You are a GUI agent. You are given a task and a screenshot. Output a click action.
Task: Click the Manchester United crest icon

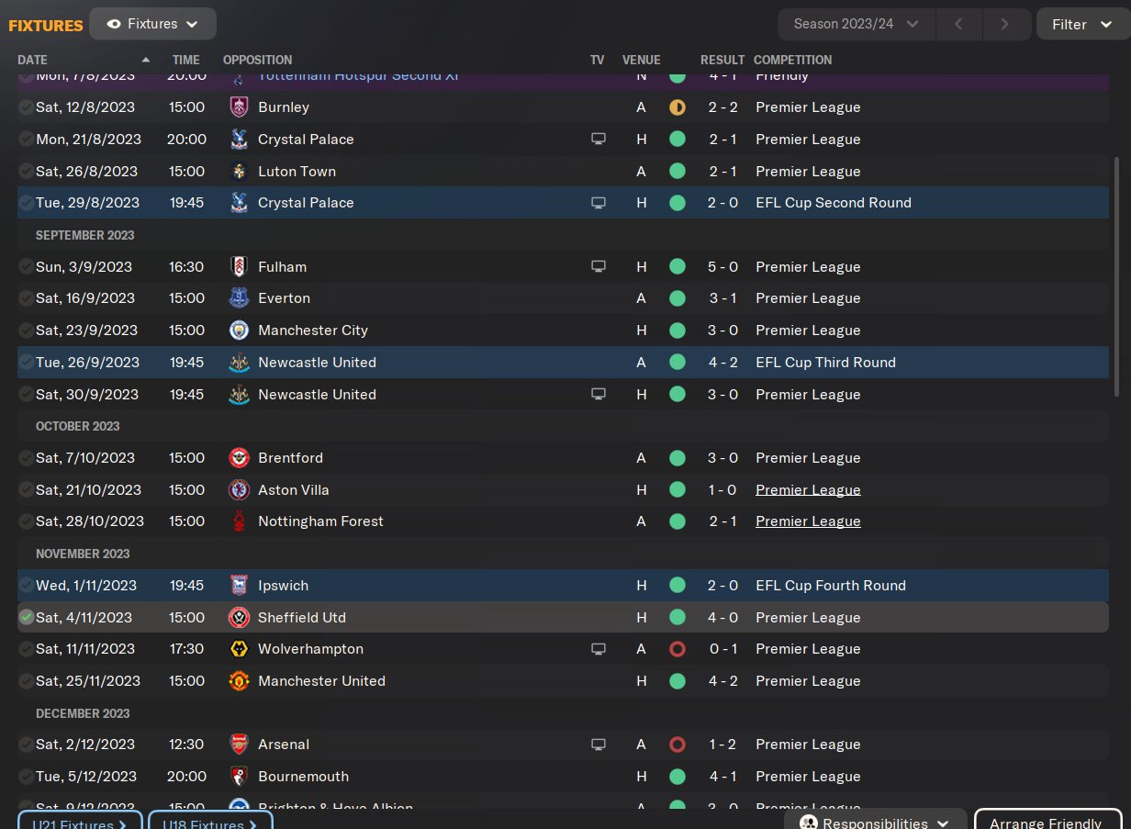point(239,681)
